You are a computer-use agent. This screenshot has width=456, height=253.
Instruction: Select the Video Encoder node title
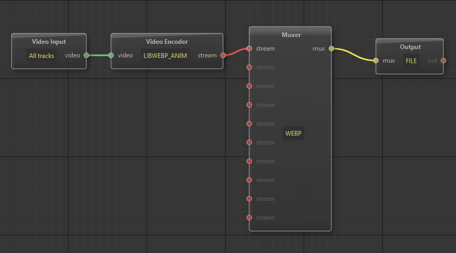click(166, 42)
